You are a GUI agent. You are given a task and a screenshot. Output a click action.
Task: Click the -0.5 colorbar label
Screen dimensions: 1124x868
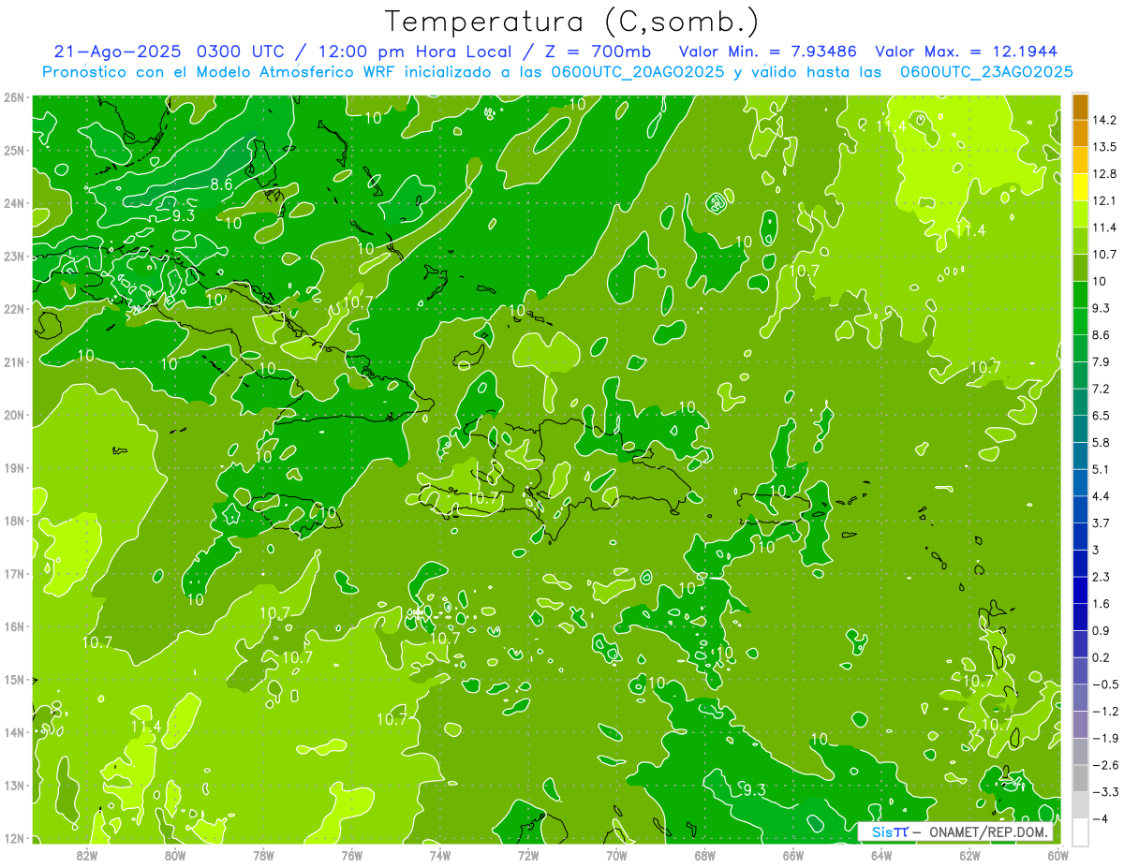pyautogui.click(x=1104, y=684)
